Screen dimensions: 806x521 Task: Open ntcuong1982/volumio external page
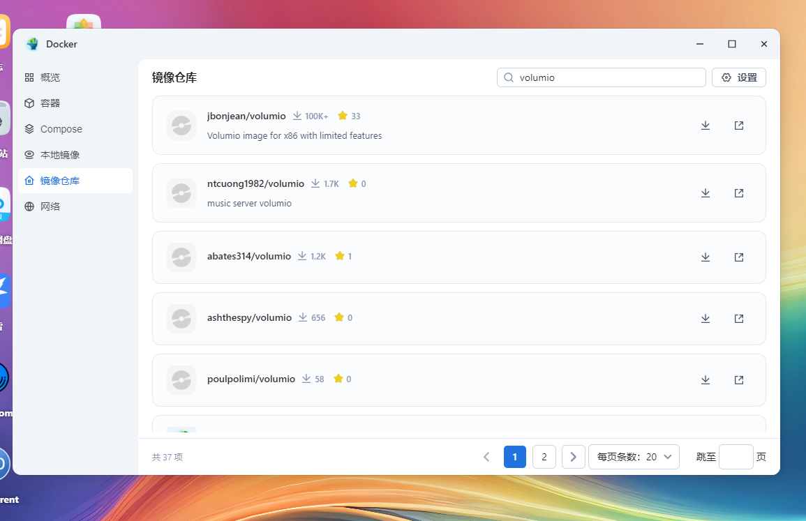pos(739,193)
